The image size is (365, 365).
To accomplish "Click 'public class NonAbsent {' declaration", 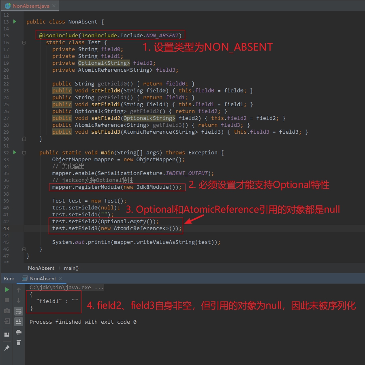I will tap(65, 21).
